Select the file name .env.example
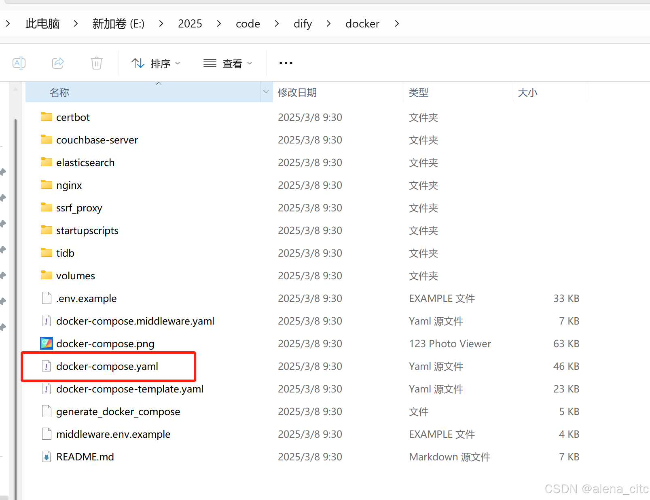 (x=86, y=298)
